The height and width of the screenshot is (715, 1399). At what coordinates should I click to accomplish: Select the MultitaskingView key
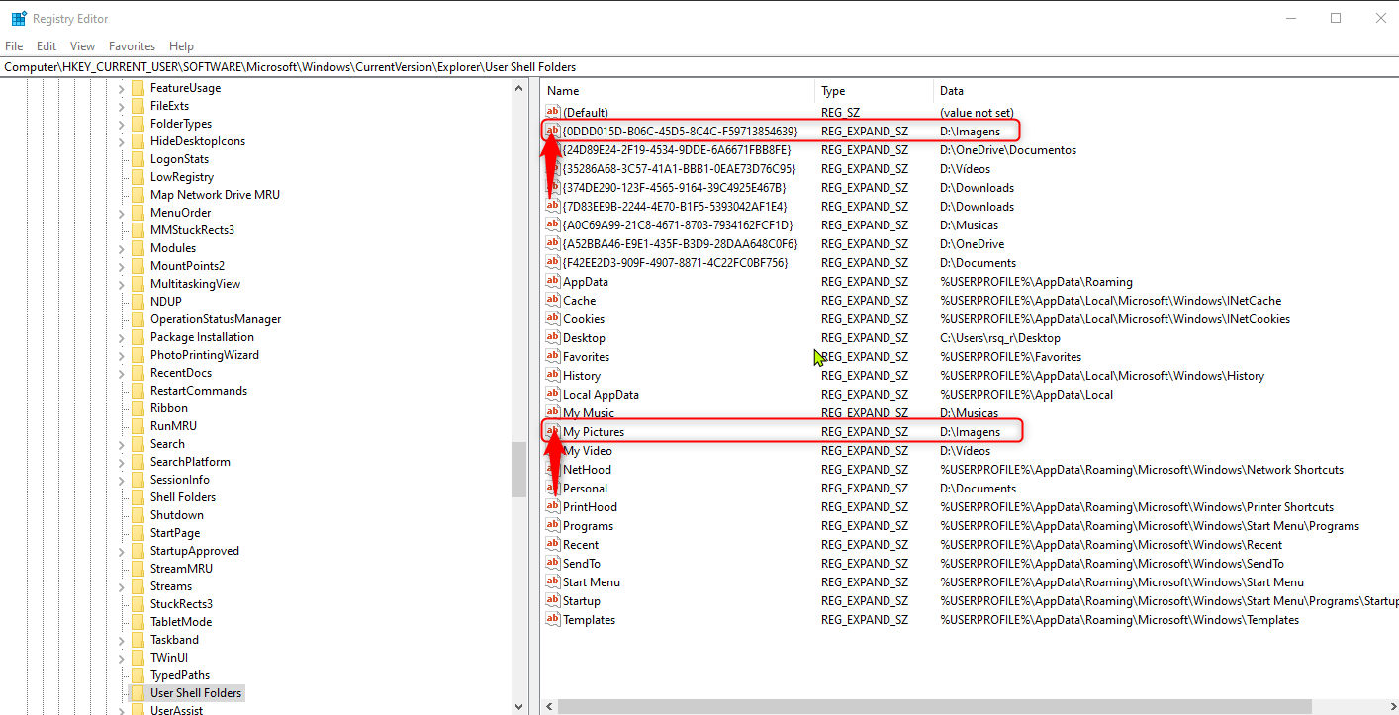click(x=196, y=284)
